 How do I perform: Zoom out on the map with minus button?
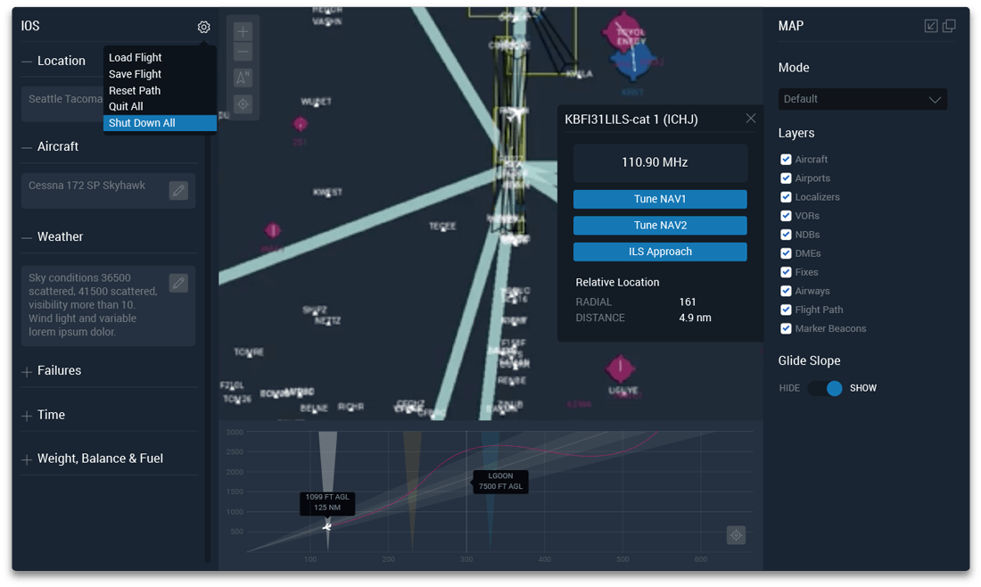tap(243, 52)
